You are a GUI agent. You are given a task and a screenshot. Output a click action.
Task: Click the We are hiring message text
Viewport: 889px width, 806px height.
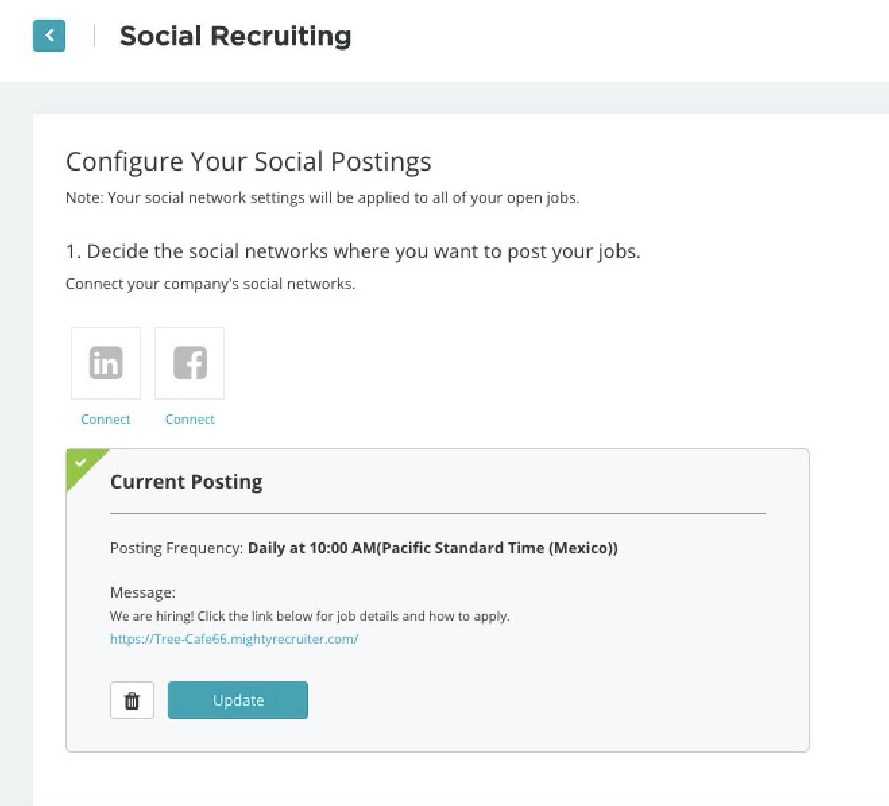click(x=310, y=616)
